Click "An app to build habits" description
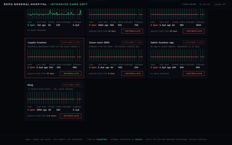Viewport: 232px width, 145px height. (x=175, y=46)
